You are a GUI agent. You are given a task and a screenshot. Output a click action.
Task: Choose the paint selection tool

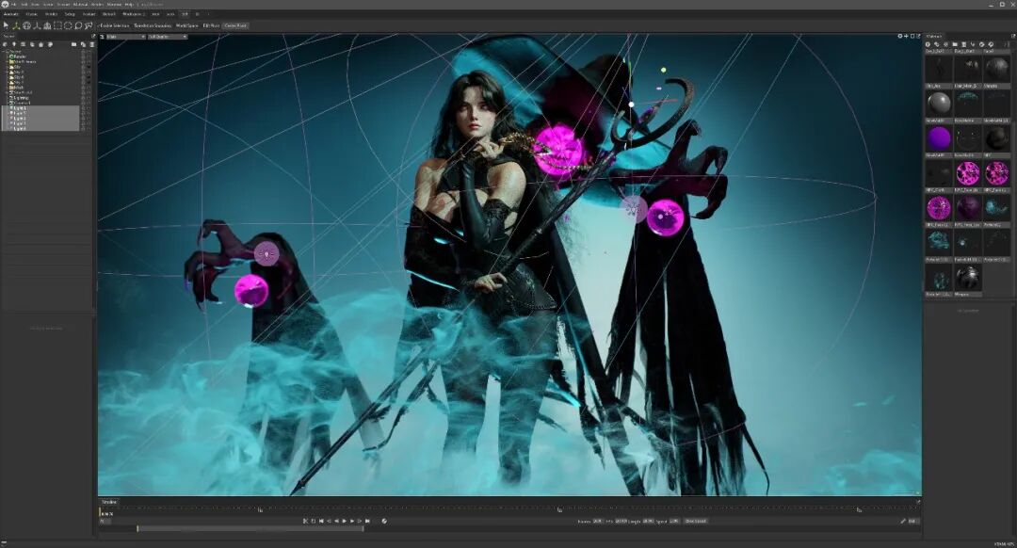tap(89, 25)
